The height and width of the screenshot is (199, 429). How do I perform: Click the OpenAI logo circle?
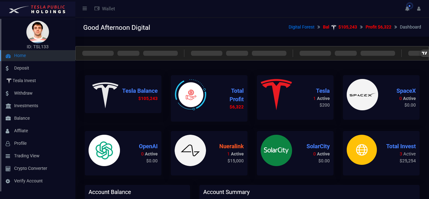(x=104, y=150)
